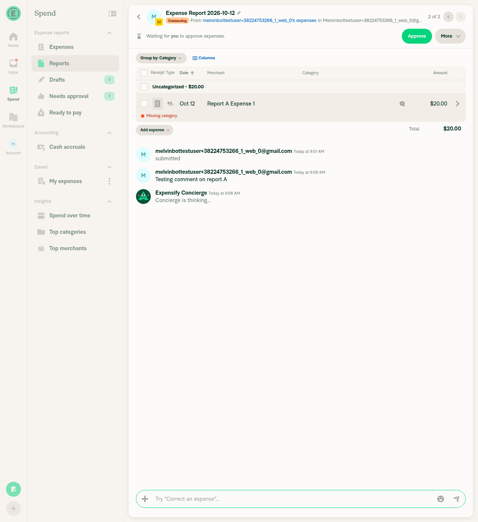The image size is (478, 522).
Task: Open the comment icon on Report A Expense 1
Action: pos(402,104)
